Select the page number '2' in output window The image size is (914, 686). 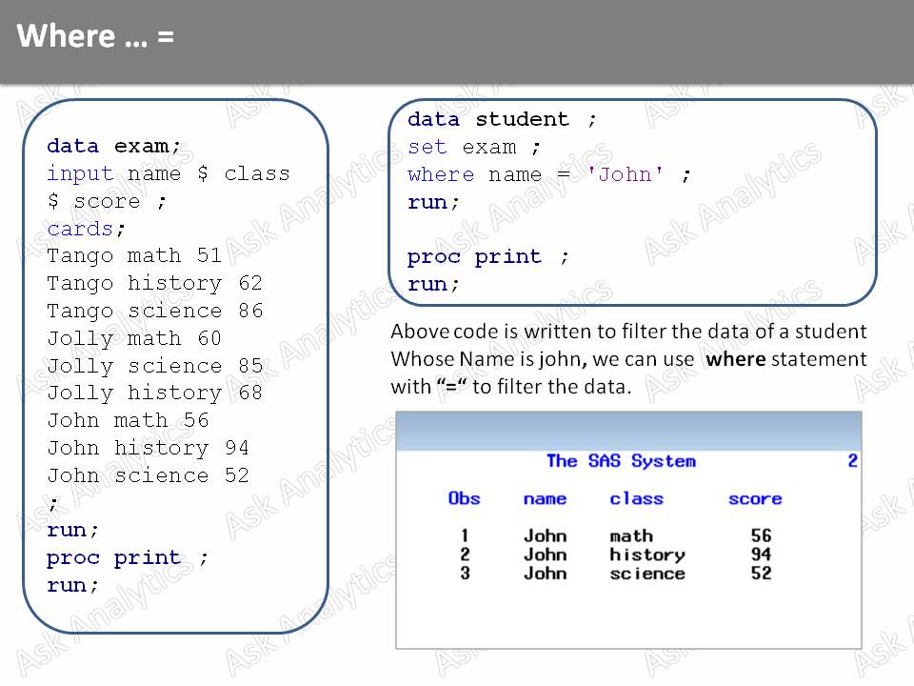(x=853, y=461)
